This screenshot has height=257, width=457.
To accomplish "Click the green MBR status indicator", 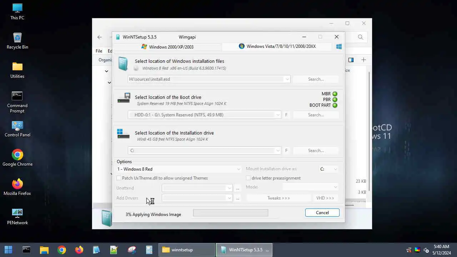I will [x=335, y=94].
